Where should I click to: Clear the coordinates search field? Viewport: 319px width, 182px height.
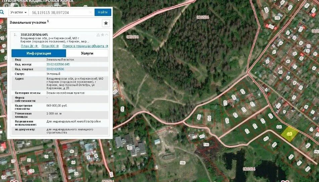tap(90, 12)
